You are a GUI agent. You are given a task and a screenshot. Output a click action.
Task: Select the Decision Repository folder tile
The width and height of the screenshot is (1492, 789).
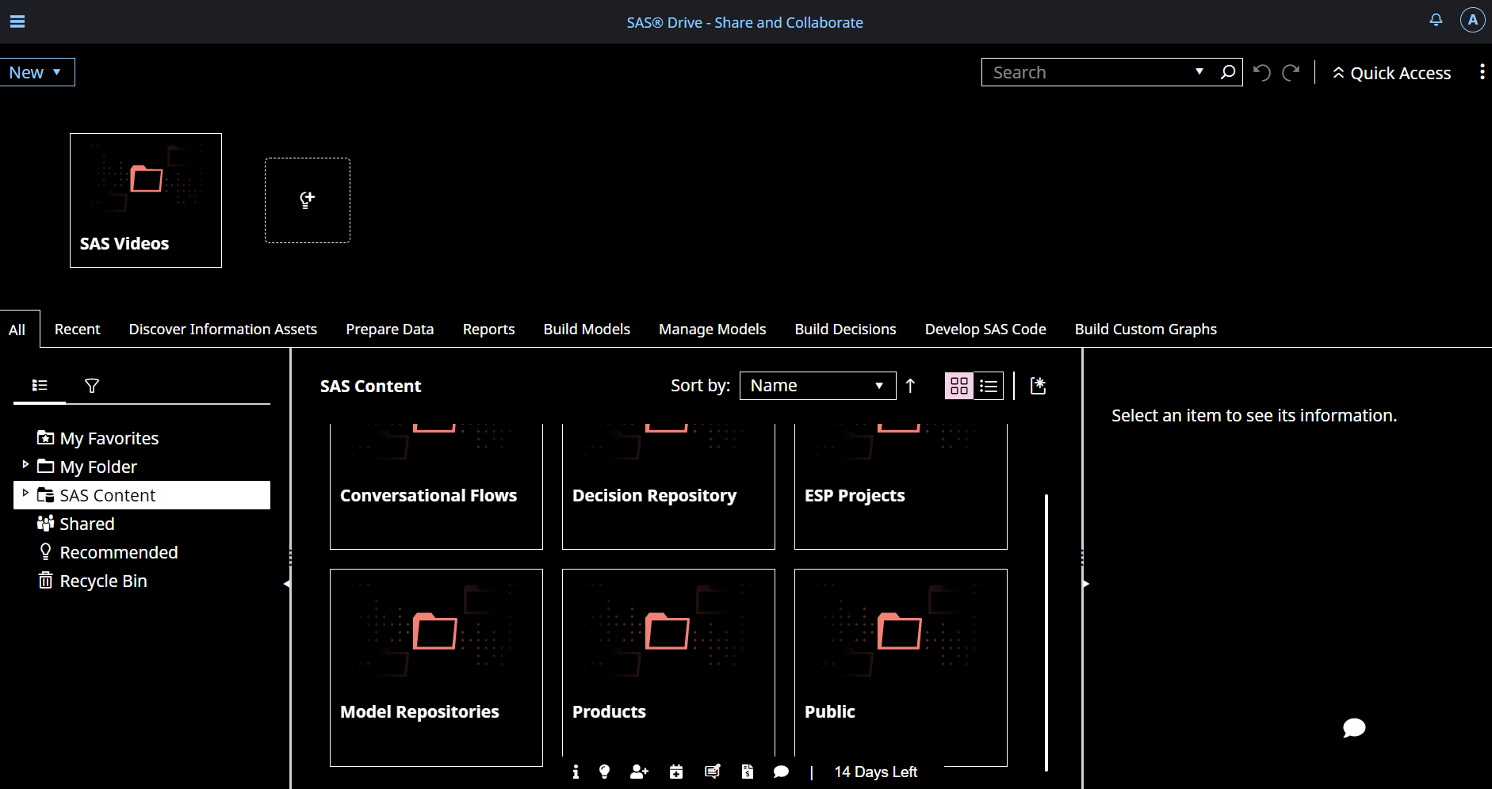pyautogui.click(x=668, y=486)
